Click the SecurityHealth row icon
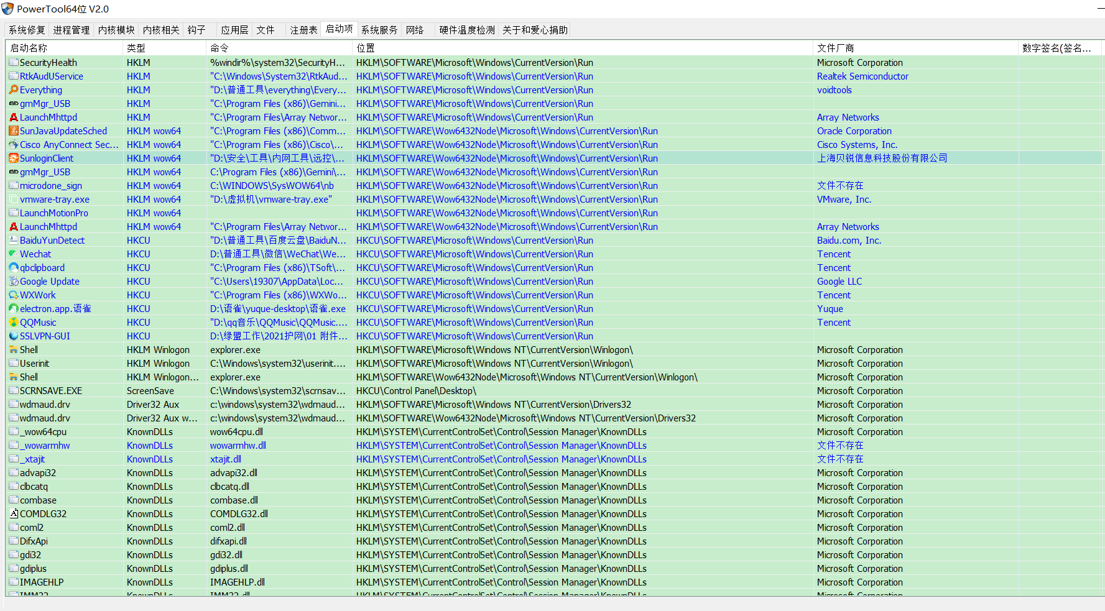Screen dimensions: 1105x611 pyautogui.click(x=14, y=62)
